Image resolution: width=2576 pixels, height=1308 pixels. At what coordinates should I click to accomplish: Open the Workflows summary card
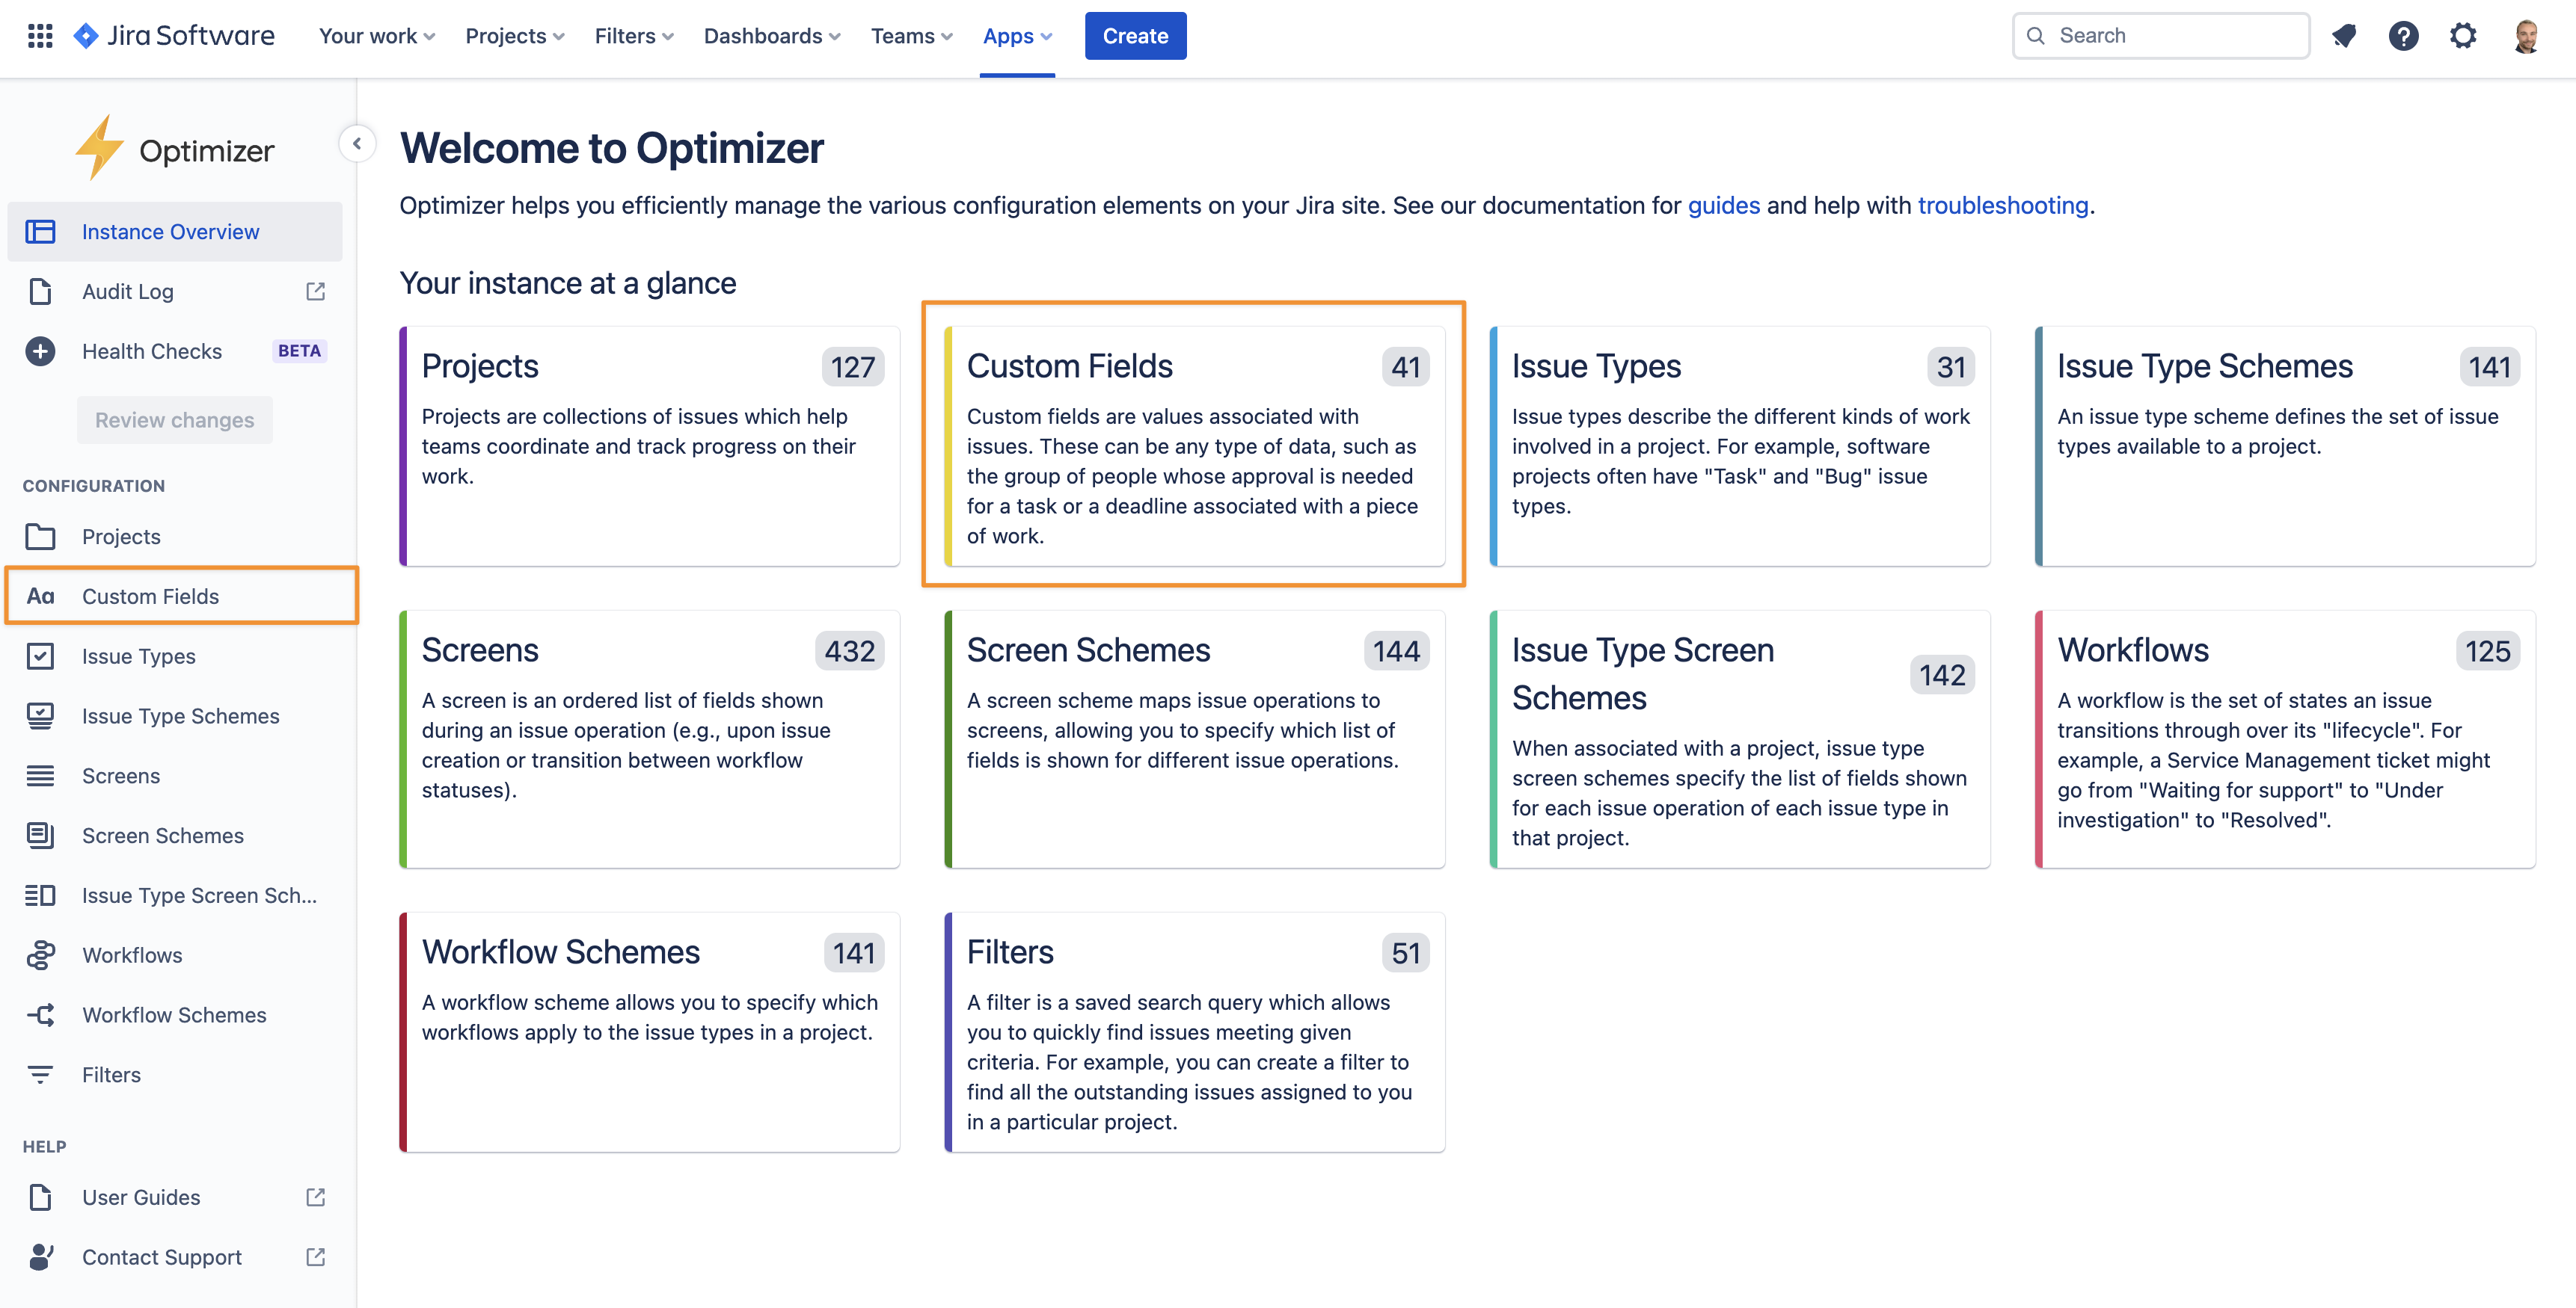pos(2285,738)
